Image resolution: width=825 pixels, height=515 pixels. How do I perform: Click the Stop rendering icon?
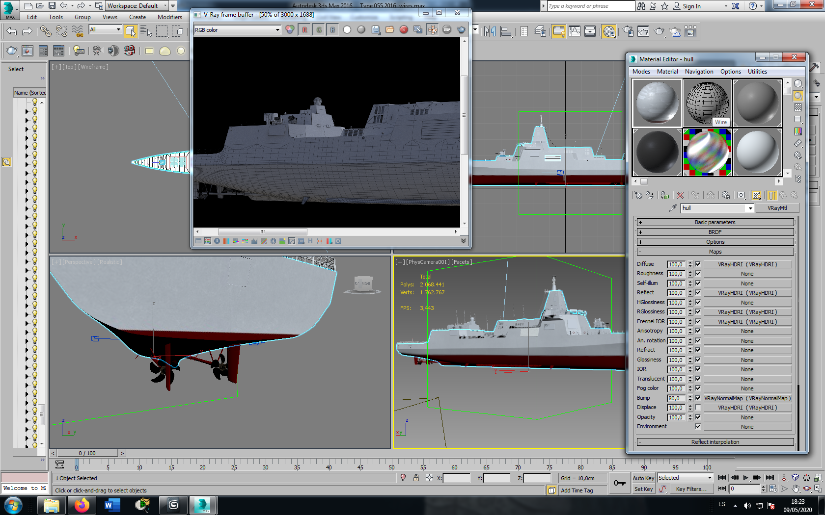(x=447, y=30)
